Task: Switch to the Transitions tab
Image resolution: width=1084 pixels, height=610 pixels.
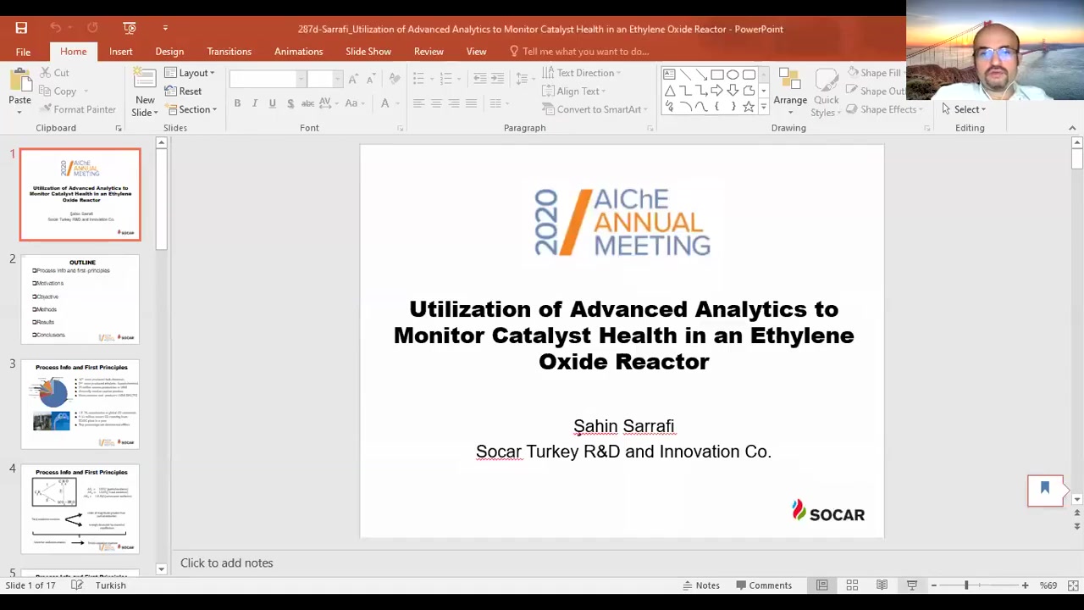Action: point(229,52)
